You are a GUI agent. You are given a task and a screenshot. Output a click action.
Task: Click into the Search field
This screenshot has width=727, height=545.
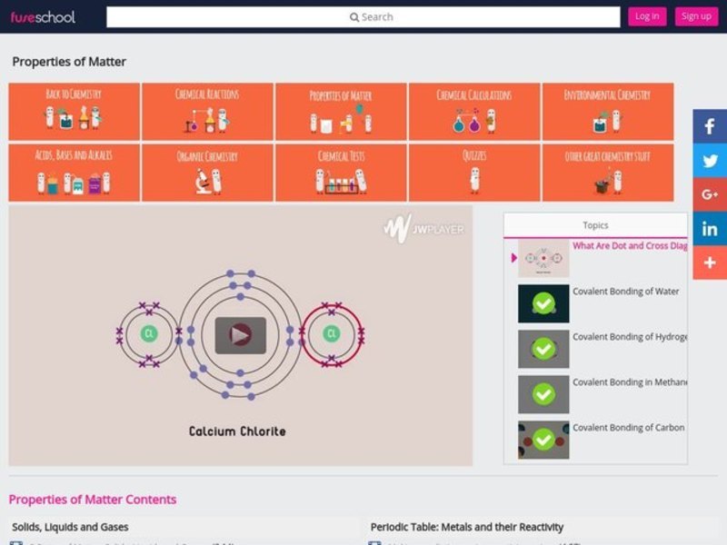point(363,16)
